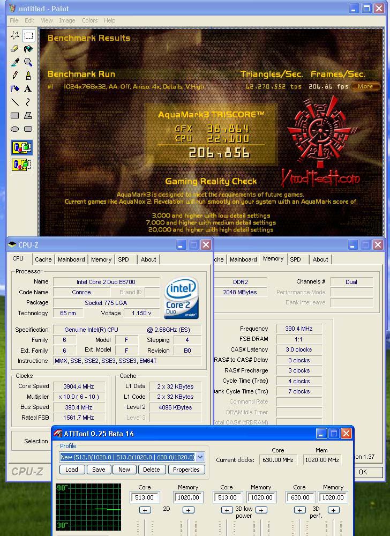Click the 2D Core clock field 513.00
This screenshot has height=536, width=390.
click(145, 497)
